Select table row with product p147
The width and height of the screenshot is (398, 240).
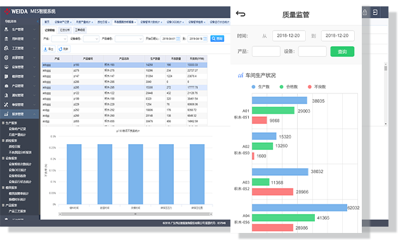click(x=124, y=76)
